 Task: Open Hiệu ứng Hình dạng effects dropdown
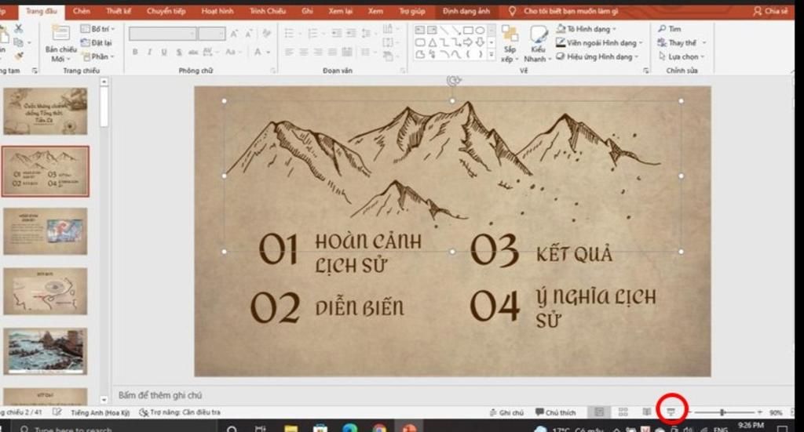[x=597, y=56]
